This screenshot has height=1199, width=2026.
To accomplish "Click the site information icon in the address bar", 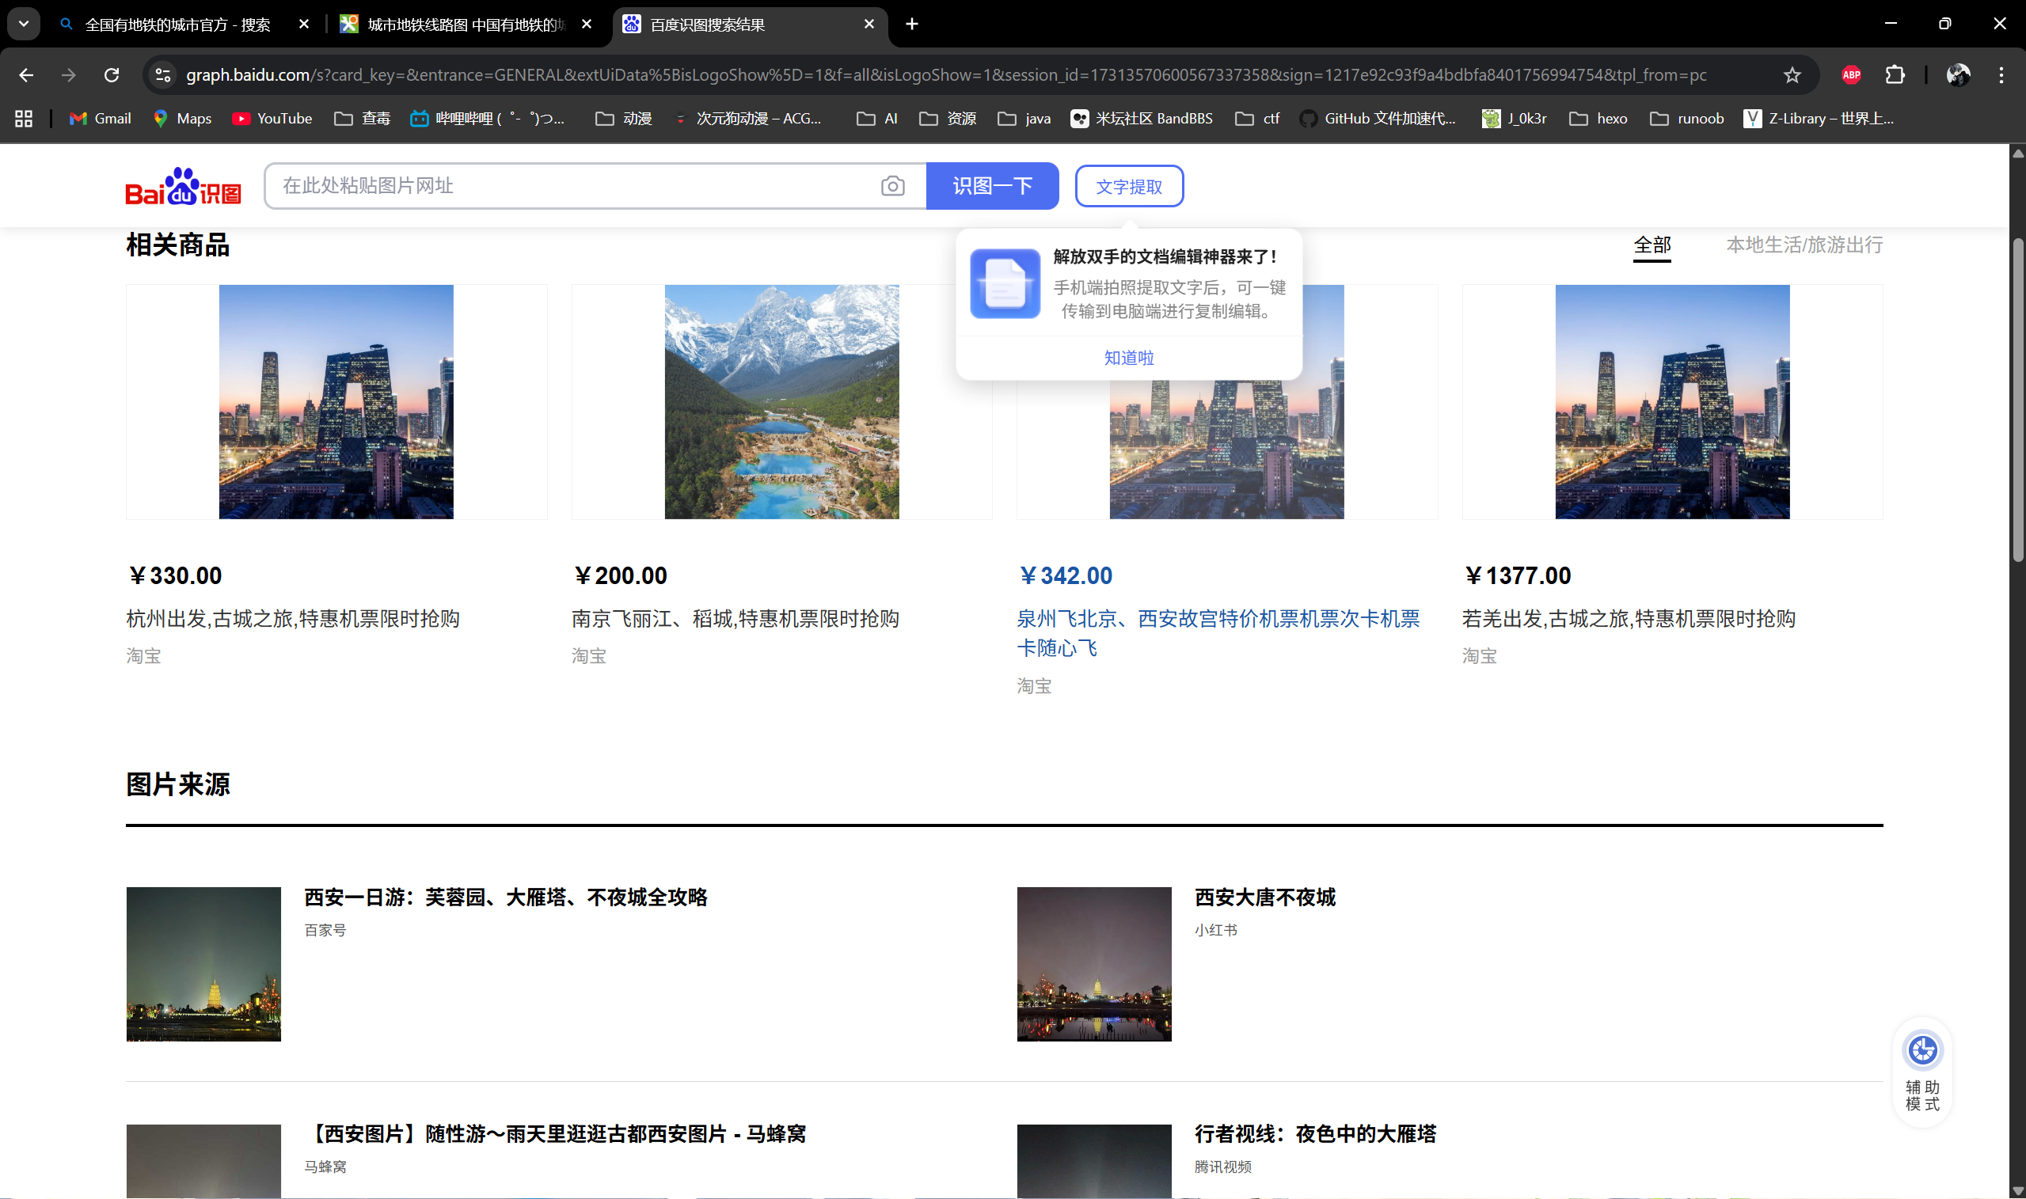I will coord(162,75).
